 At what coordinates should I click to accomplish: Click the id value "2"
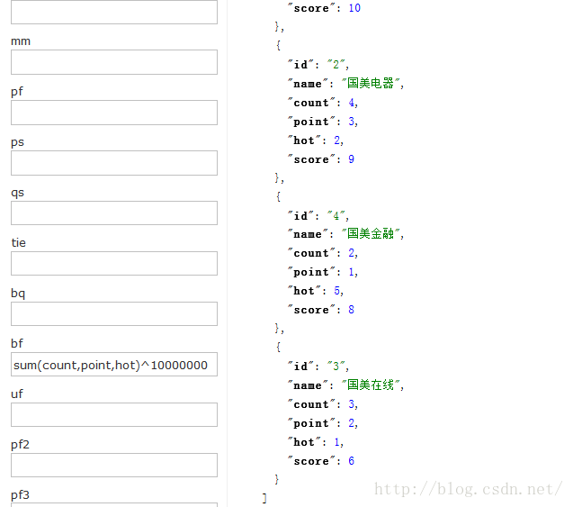336,65
